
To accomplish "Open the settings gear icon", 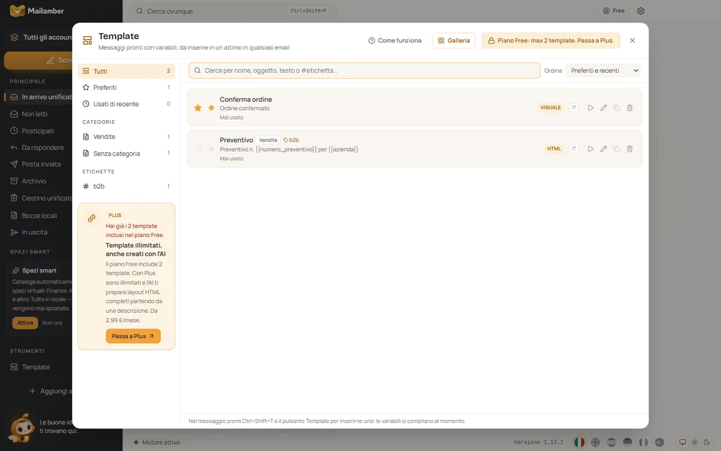I will coord(640,11).
